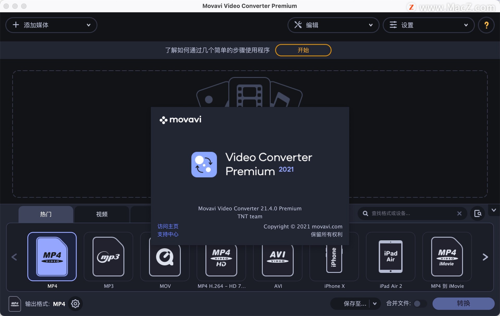500x316 pixels.
Task: Collapse the format panel chevron
Action: pyautogui.click(x=494, y=210)
